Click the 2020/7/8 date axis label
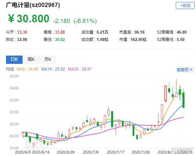 pyautogui.click(x=91, y=152)
